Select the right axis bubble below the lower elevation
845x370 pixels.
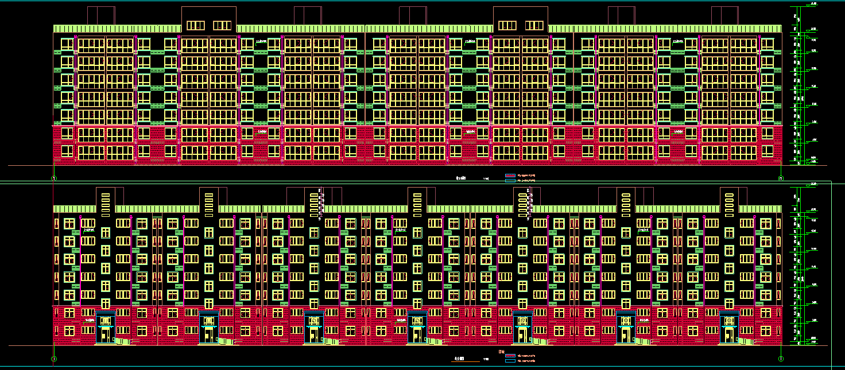pyautogui.click(x=781, y=359)
